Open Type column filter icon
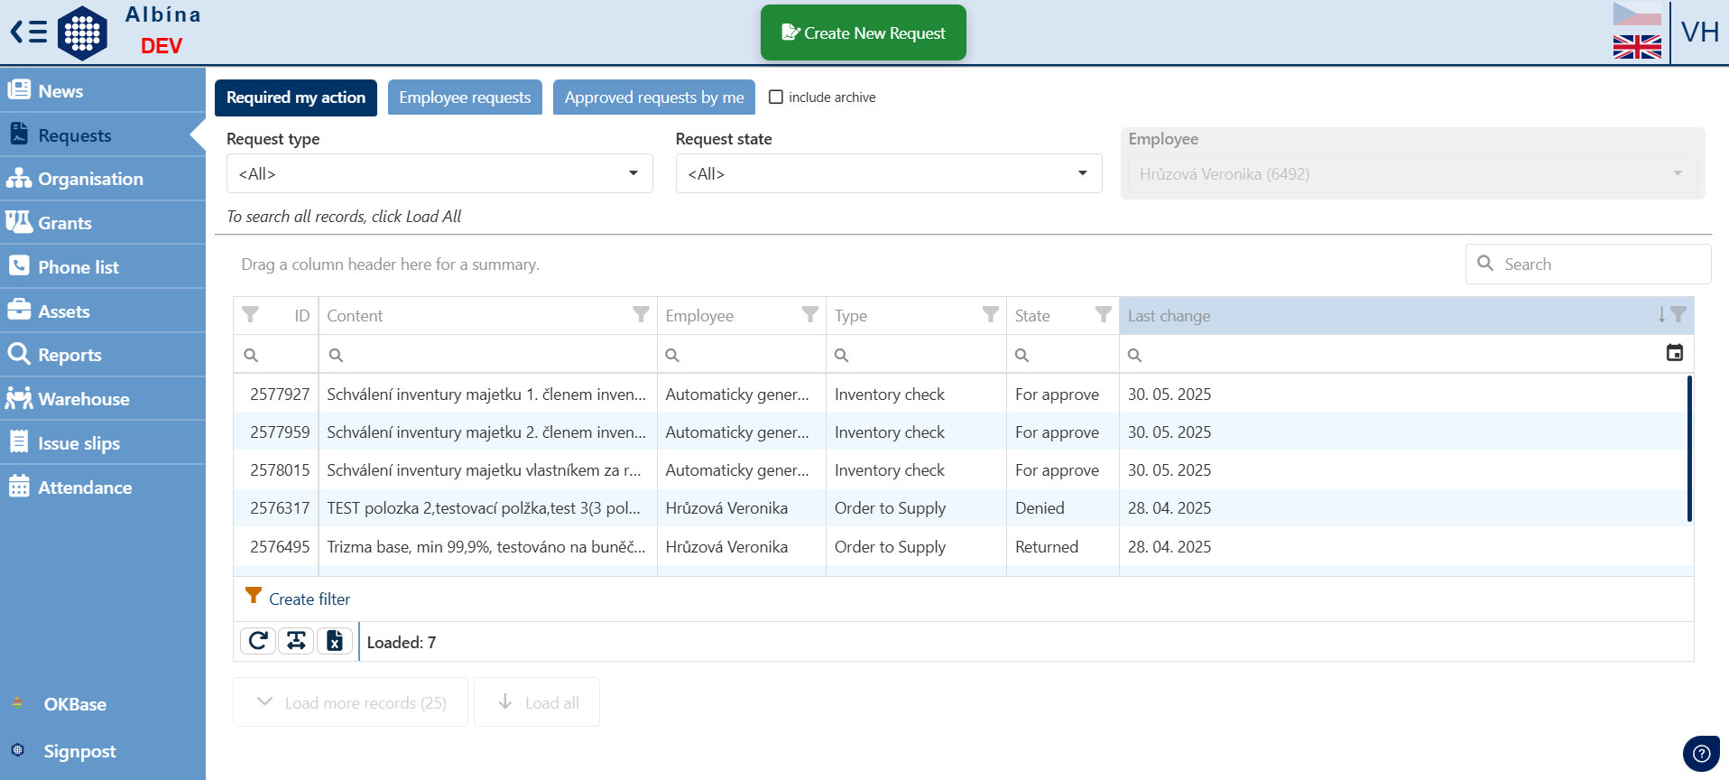 point(991,315)
